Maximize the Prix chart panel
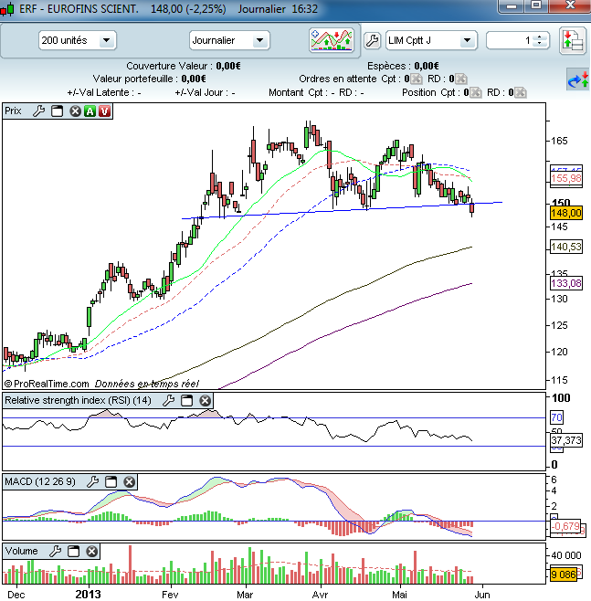This screenshot has height=601, width=591. (x=58, y=111)
